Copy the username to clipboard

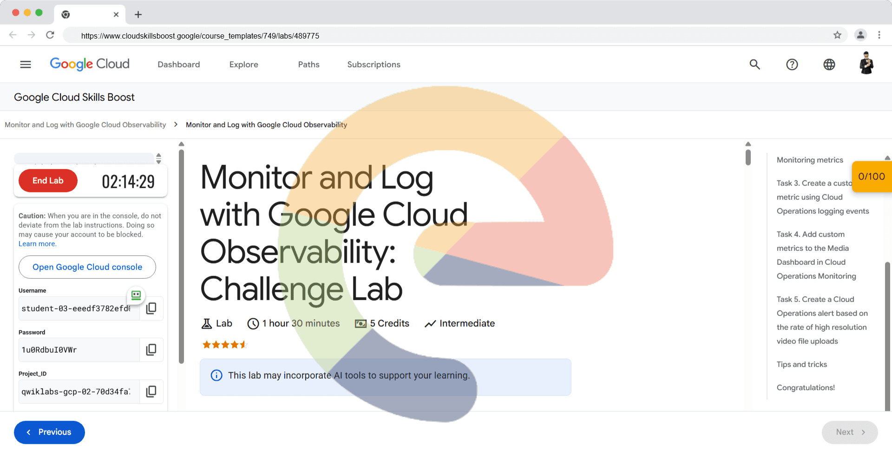151,309
